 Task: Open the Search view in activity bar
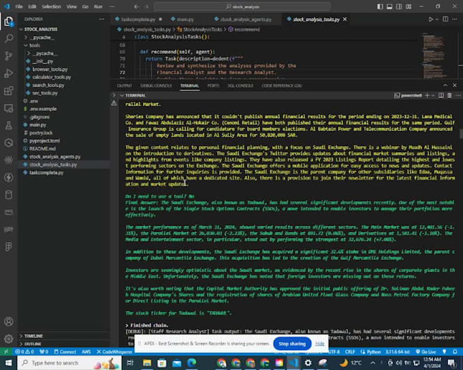(9, 39)
